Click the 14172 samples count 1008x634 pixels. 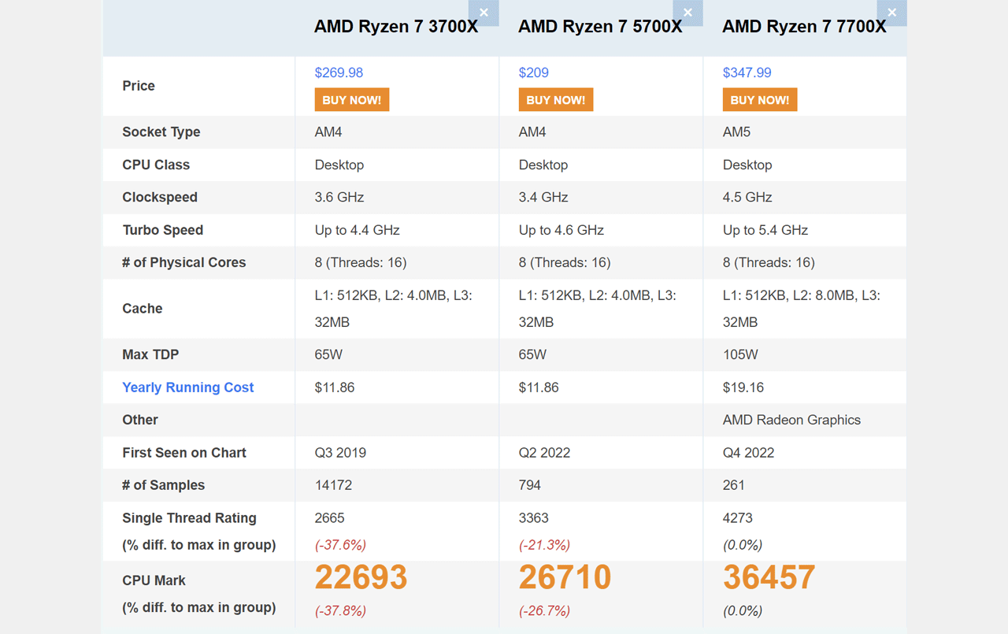333,485
